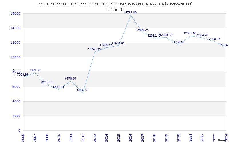
Task: Click the Anno x-axis title
Action: point(222,140)
